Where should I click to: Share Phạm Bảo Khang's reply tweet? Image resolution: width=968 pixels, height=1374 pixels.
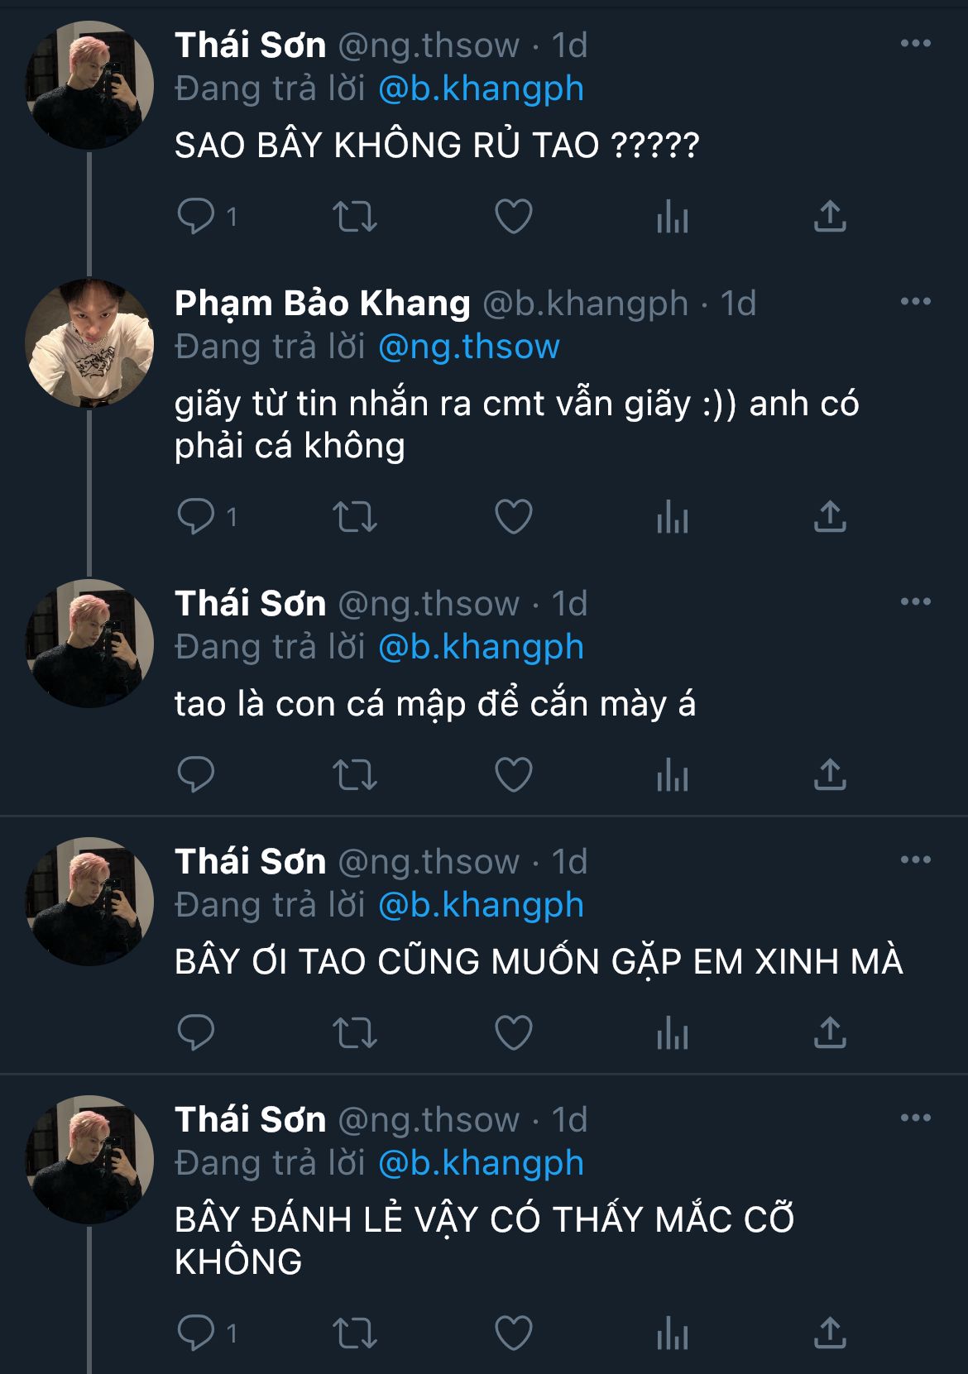(x=830, y=517)
